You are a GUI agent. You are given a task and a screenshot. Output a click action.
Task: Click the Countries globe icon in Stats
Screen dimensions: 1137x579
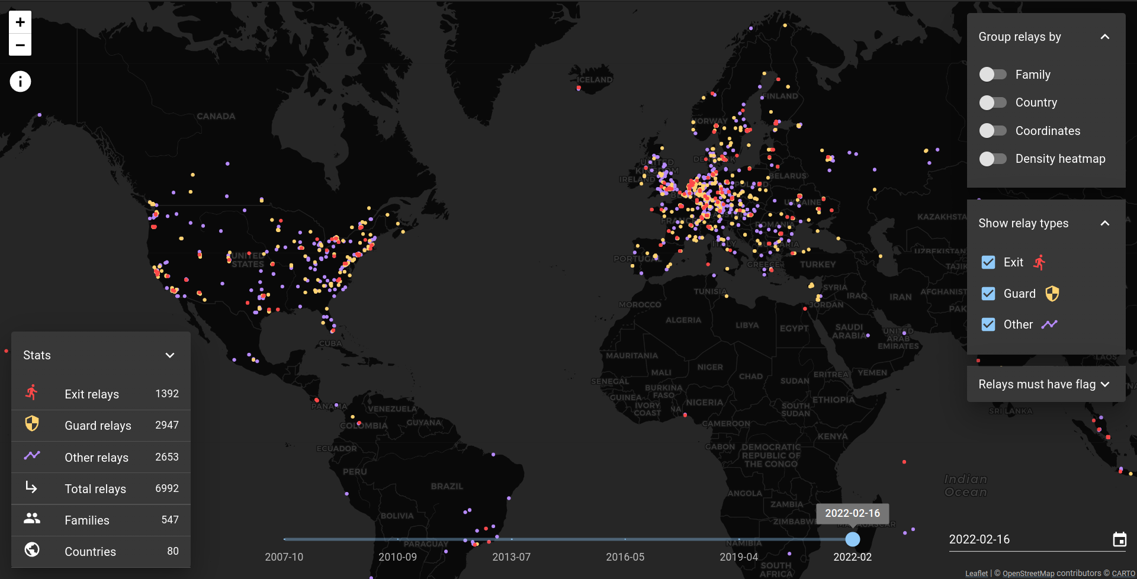[x=31, y=551]
